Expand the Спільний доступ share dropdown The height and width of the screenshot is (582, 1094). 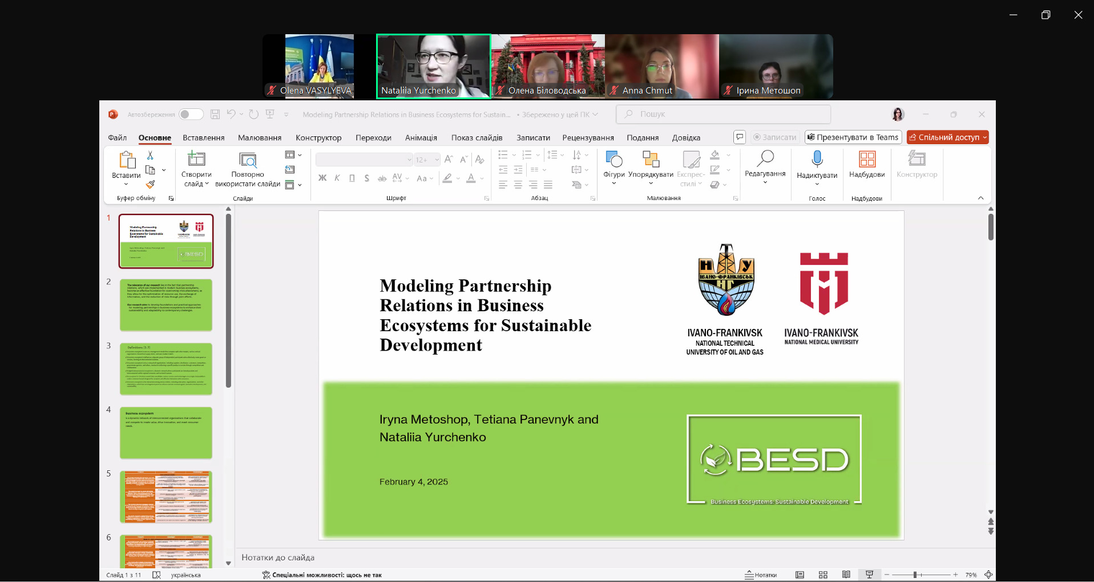(984, 137)
